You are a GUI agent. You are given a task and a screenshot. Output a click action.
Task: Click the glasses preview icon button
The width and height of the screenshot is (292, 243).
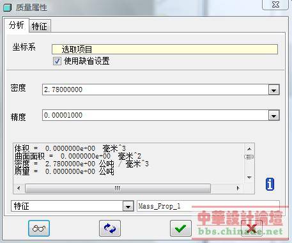(x=39, y=228)
